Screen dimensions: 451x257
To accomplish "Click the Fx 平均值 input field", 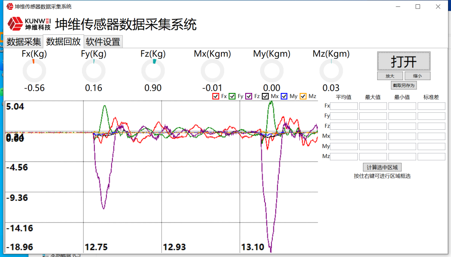I will point(344,106).
